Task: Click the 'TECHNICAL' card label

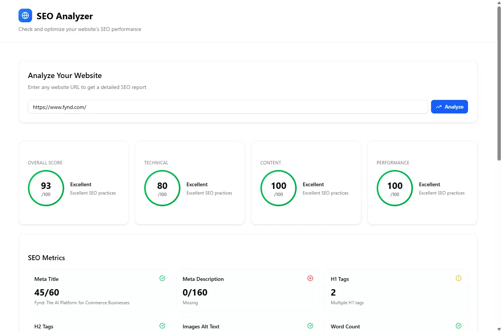Action: (x=156, y=163)
